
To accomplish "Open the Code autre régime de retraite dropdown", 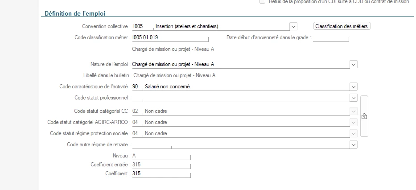I will (x=354, y=145).
